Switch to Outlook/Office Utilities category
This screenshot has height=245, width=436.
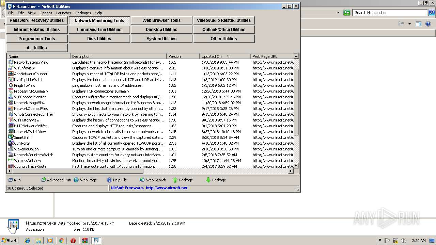[x=224, y=30]
